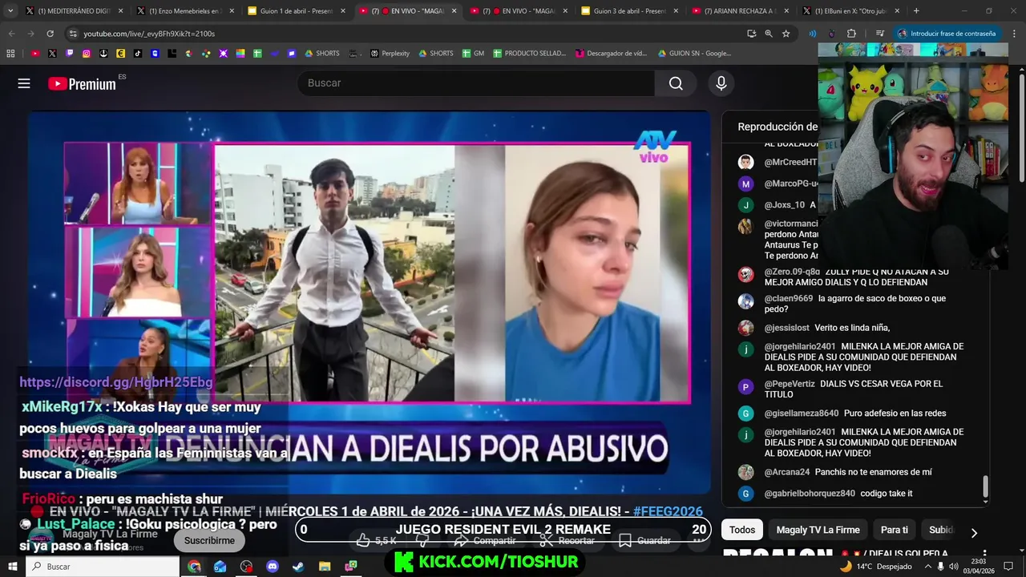Open the GM sheets bookmark
This screenshot has width=1026, height=577.
(x=473, y=54)
